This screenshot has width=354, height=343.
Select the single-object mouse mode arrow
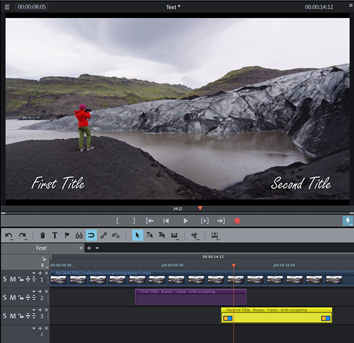[x=137, y=236]
